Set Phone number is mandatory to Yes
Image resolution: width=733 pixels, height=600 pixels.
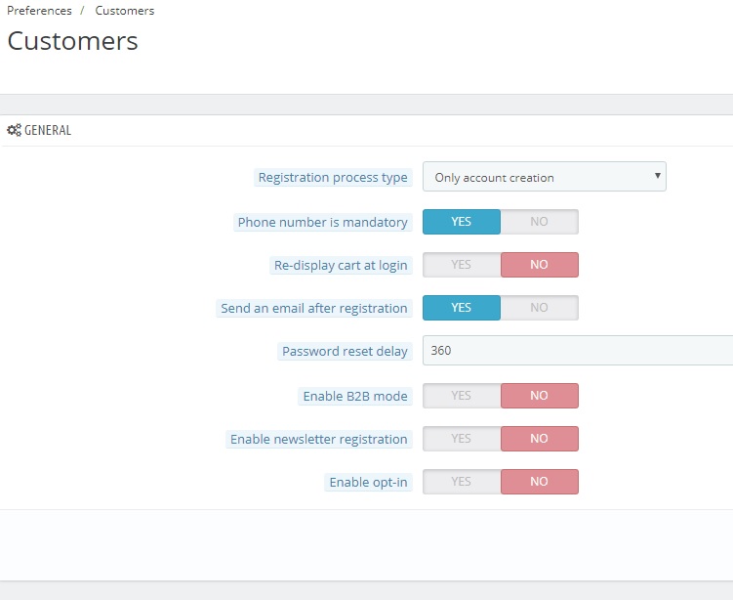pyautogui.click(x=462, y=222)
